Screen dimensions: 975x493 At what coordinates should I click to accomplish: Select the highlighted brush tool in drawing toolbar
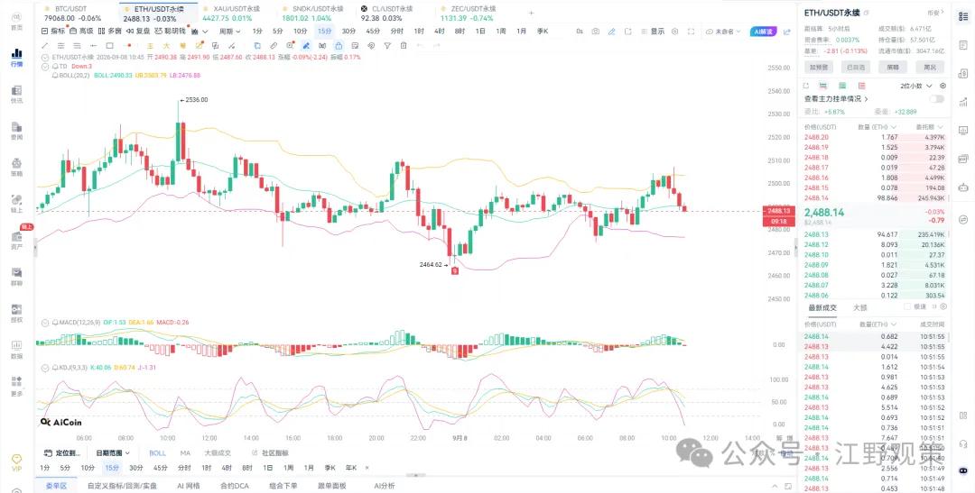click(x=306, y=45)
